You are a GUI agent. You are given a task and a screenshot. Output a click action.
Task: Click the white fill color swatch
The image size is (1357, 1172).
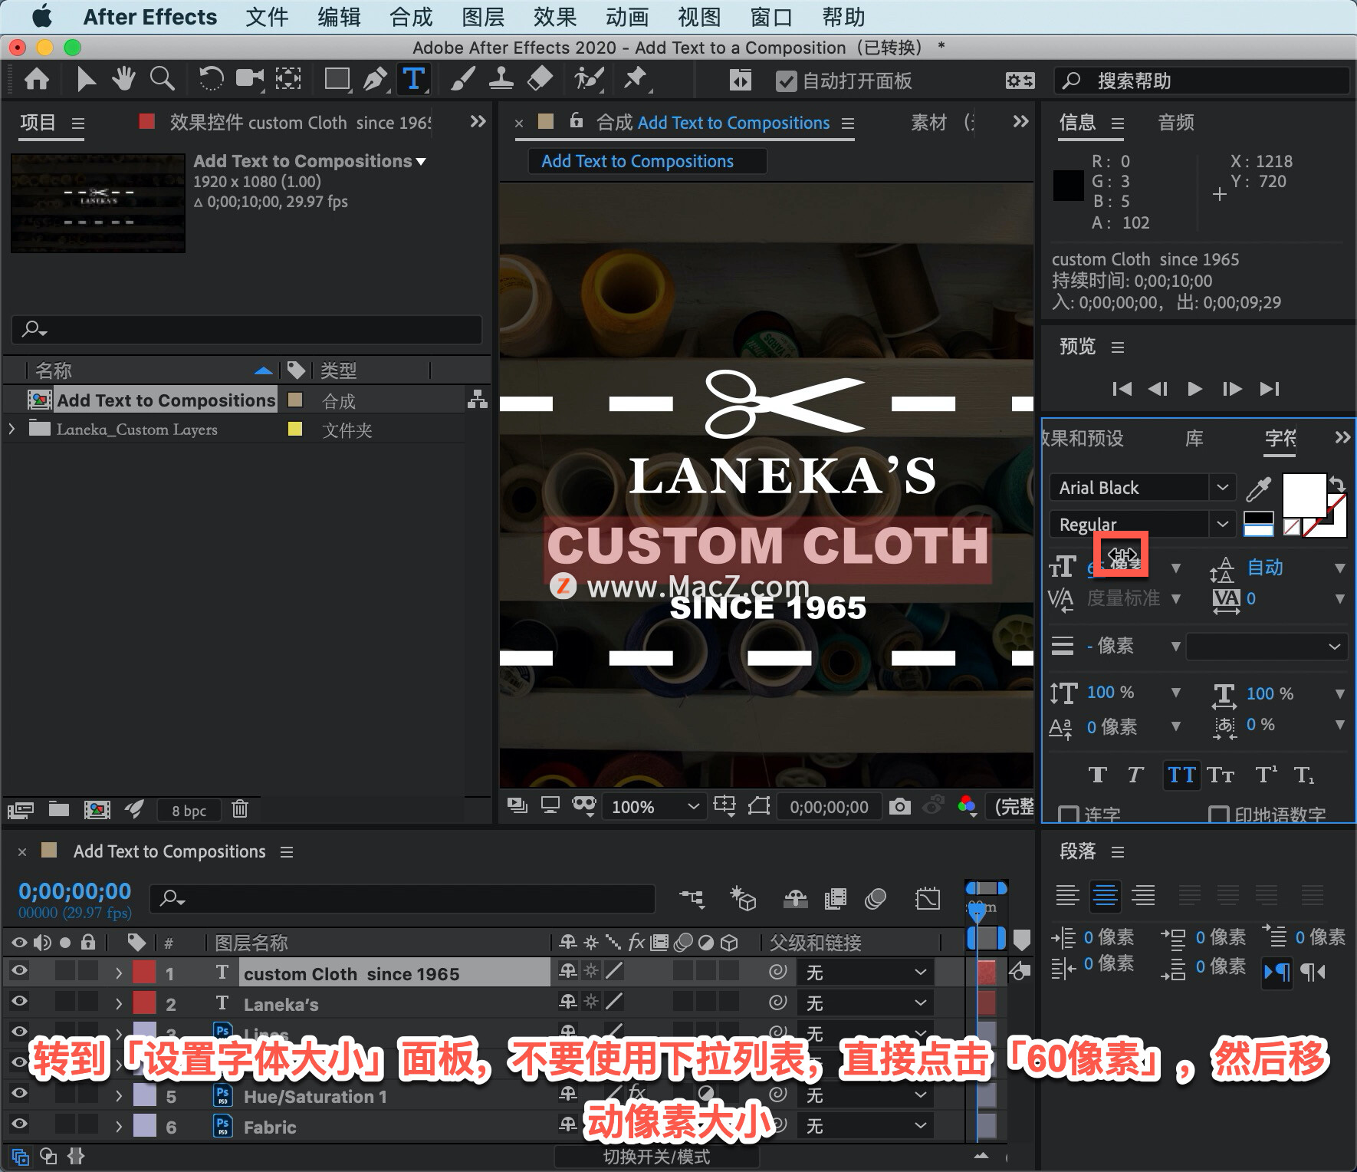1304,495
